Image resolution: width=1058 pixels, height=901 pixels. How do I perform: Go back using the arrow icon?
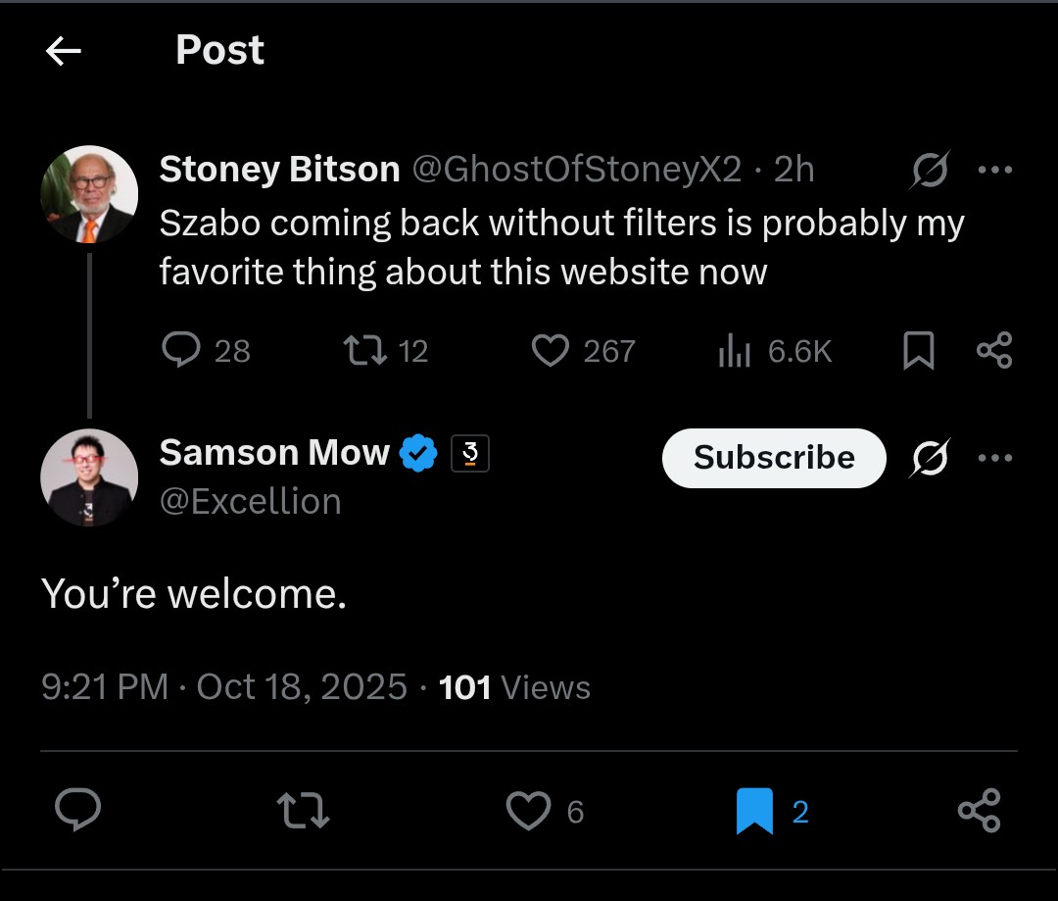pyautogui.click(x=64, y=52)
